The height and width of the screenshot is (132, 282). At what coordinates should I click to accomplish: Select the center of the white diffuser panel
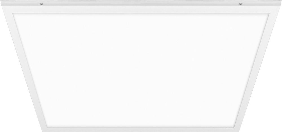[x=141, y=70]
